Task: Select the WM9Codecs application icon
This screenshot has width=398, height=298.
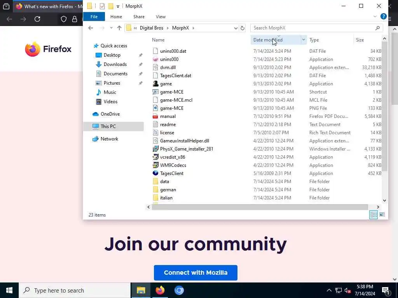Action: pyautogui.click(x=155, y=165)
